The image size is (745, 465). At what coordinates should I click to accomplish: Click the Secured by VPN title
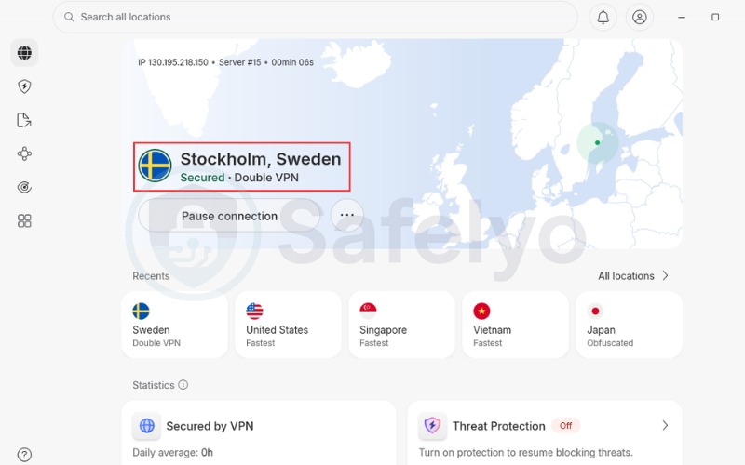(x=210, y=426)
